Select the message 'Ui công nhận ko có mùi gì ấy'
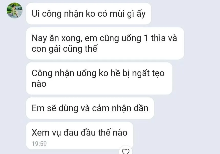 89,14
